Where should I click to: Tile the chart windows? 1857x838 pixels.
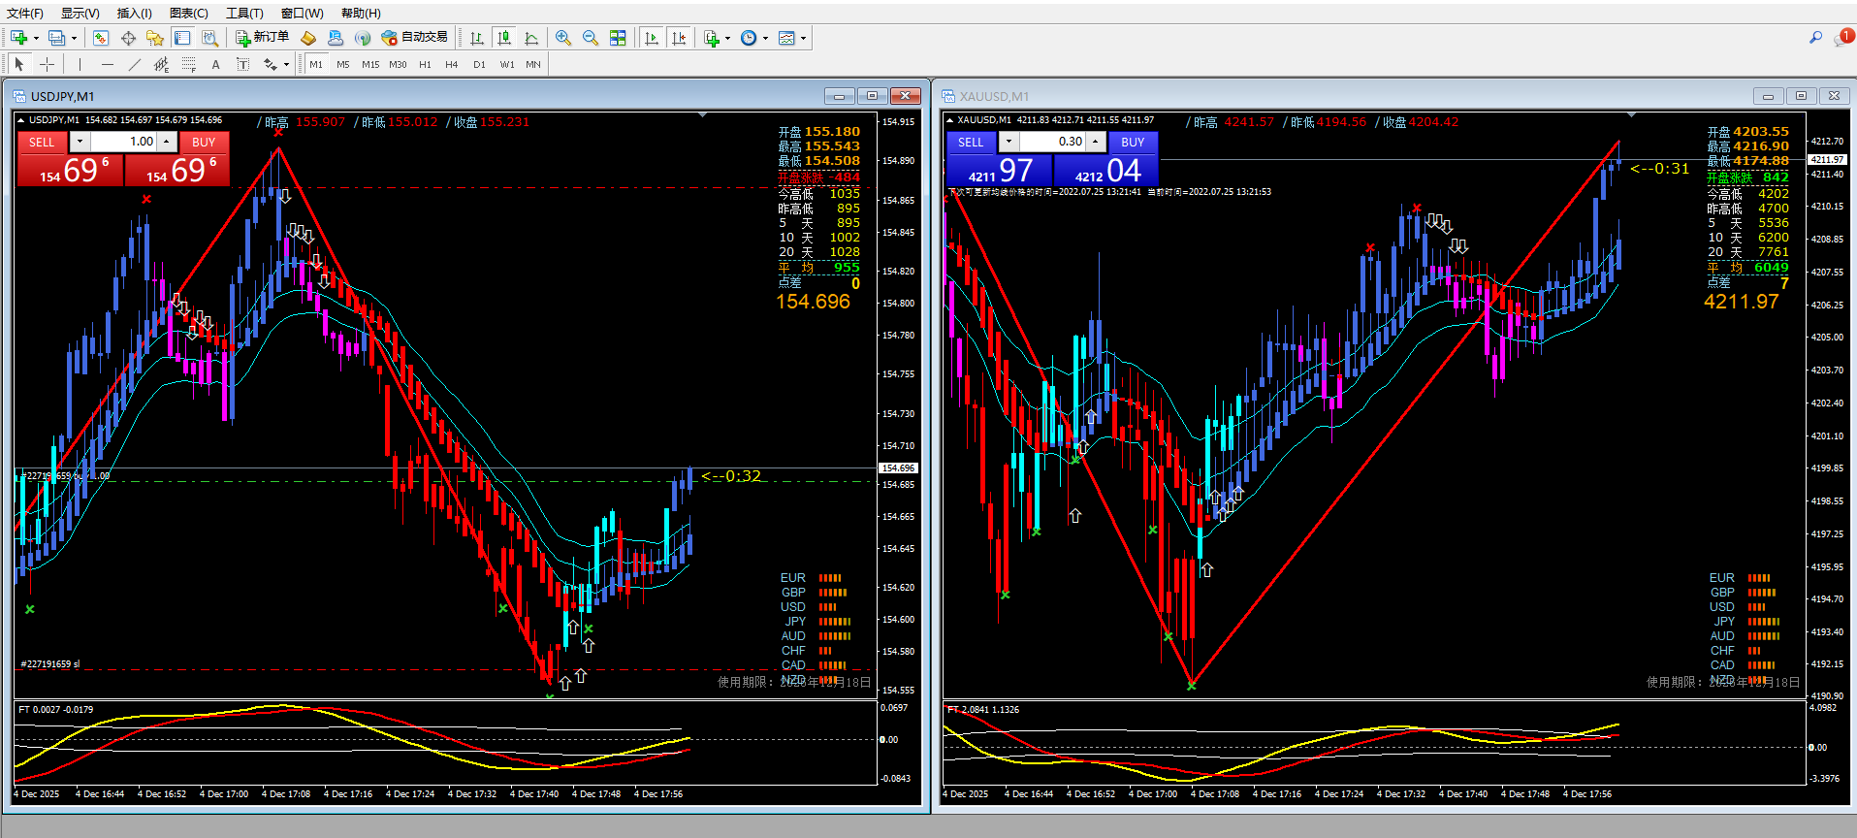pos(618,38)
